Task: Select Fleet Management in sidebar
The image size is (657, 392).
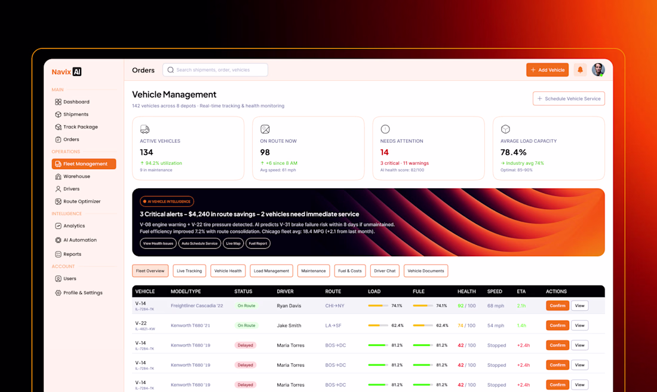Action: [84, 164]
